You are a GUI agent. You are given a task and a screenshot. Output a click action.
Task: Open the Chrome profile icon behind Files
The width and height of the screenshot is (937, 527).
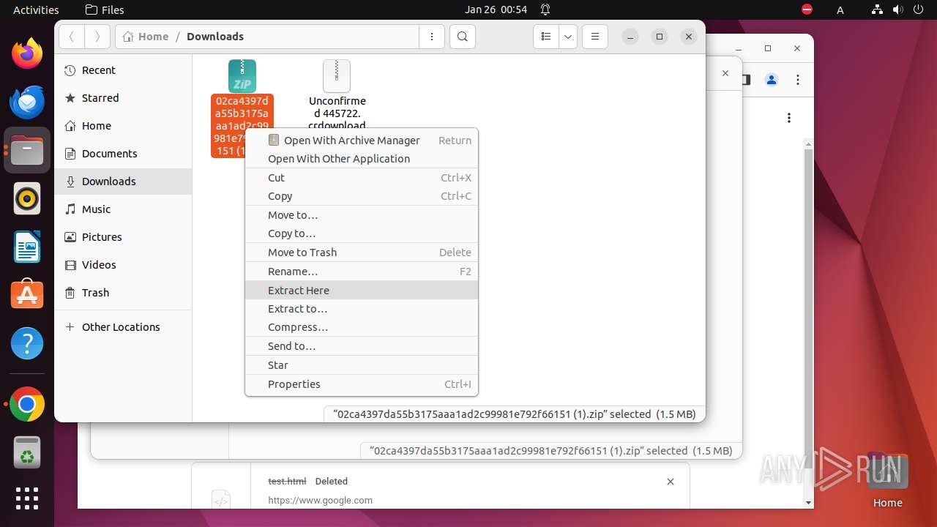tap(772, 80)
